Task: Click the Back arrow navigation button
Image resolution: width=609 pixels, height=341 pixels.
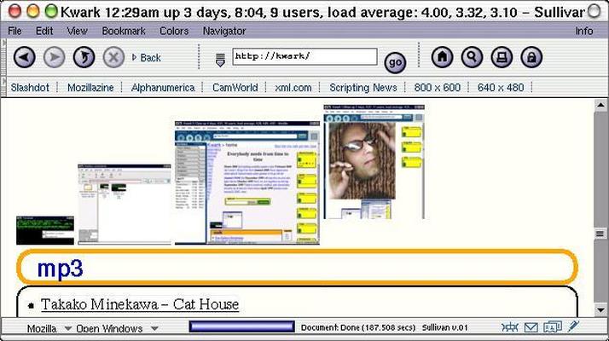Action: pos(25,57)
